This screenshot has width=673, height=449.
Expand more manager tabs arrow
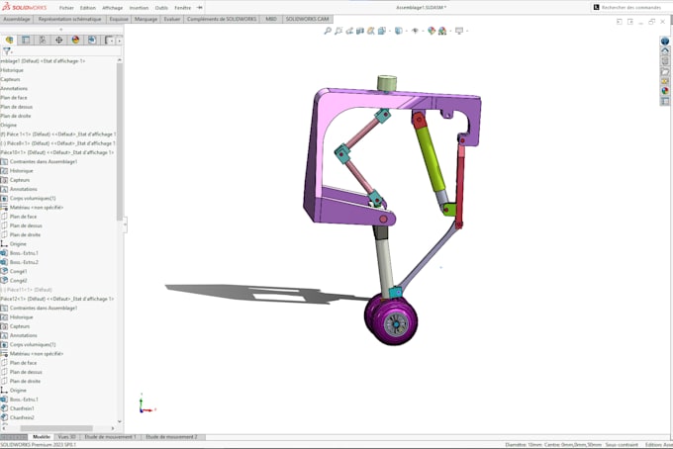pyautogui.click(x=119, y=41)
